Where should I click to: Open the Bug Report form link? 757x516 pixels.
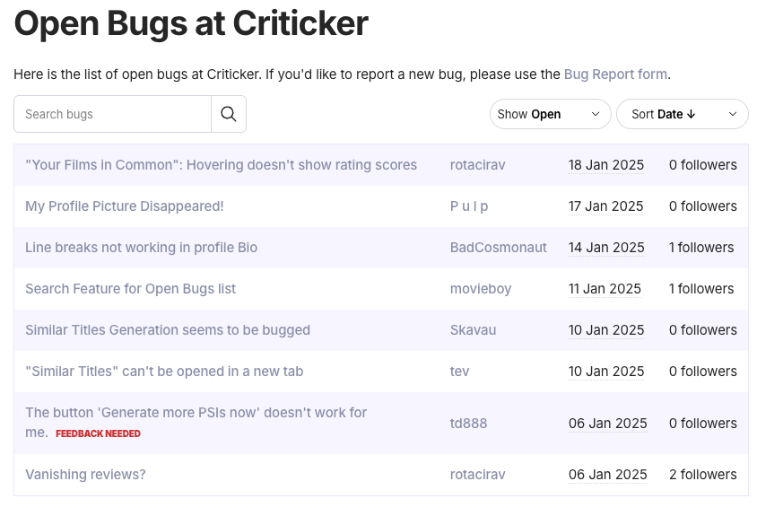[x=615, y=74]
